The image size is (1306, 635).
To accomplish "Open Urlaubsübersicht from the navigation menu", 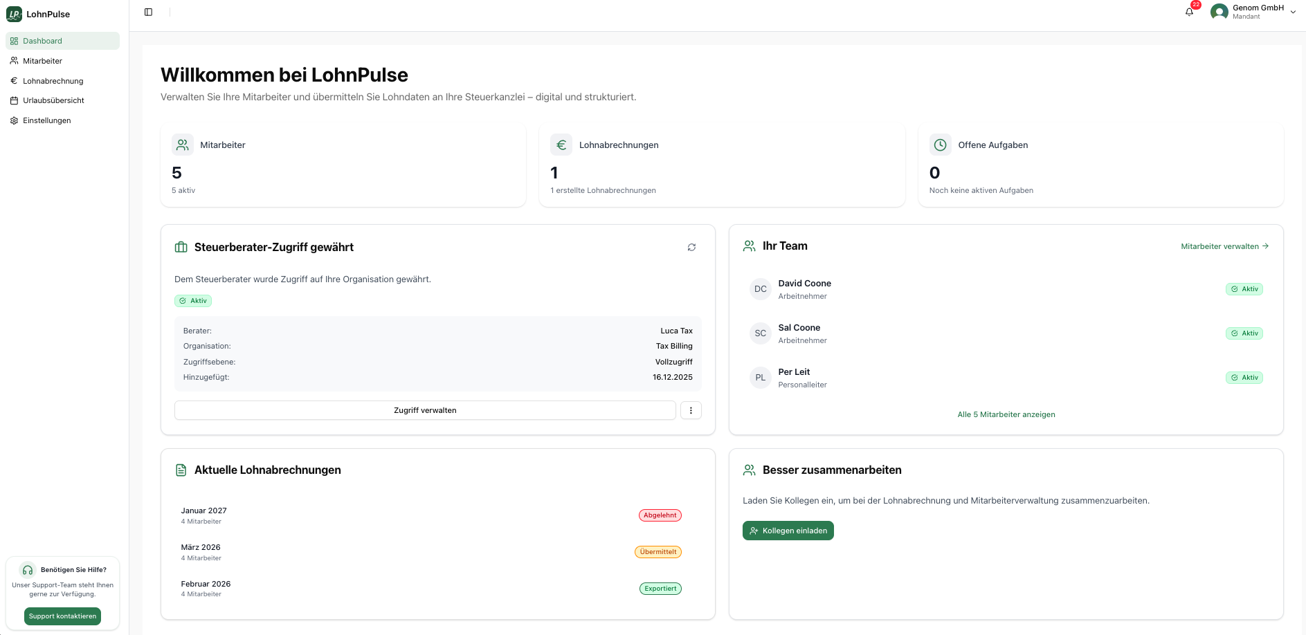I will coord(53,100).
